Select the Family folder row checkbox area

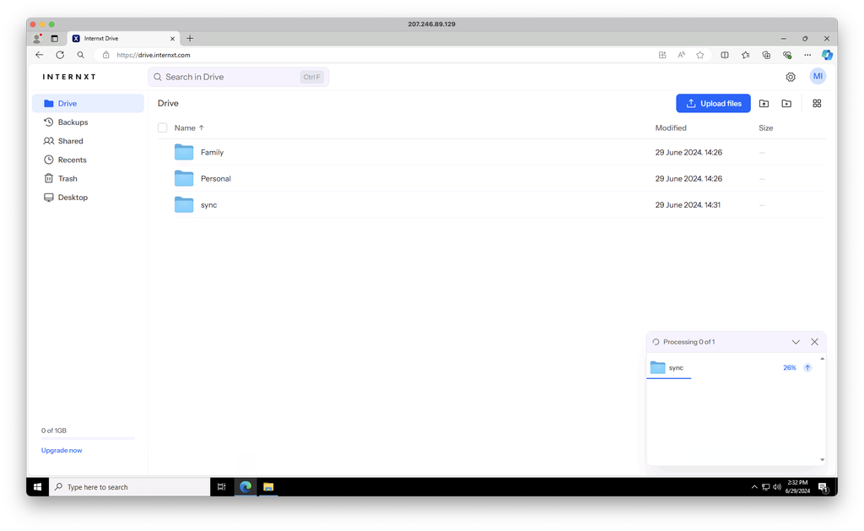tap(162, 152)
